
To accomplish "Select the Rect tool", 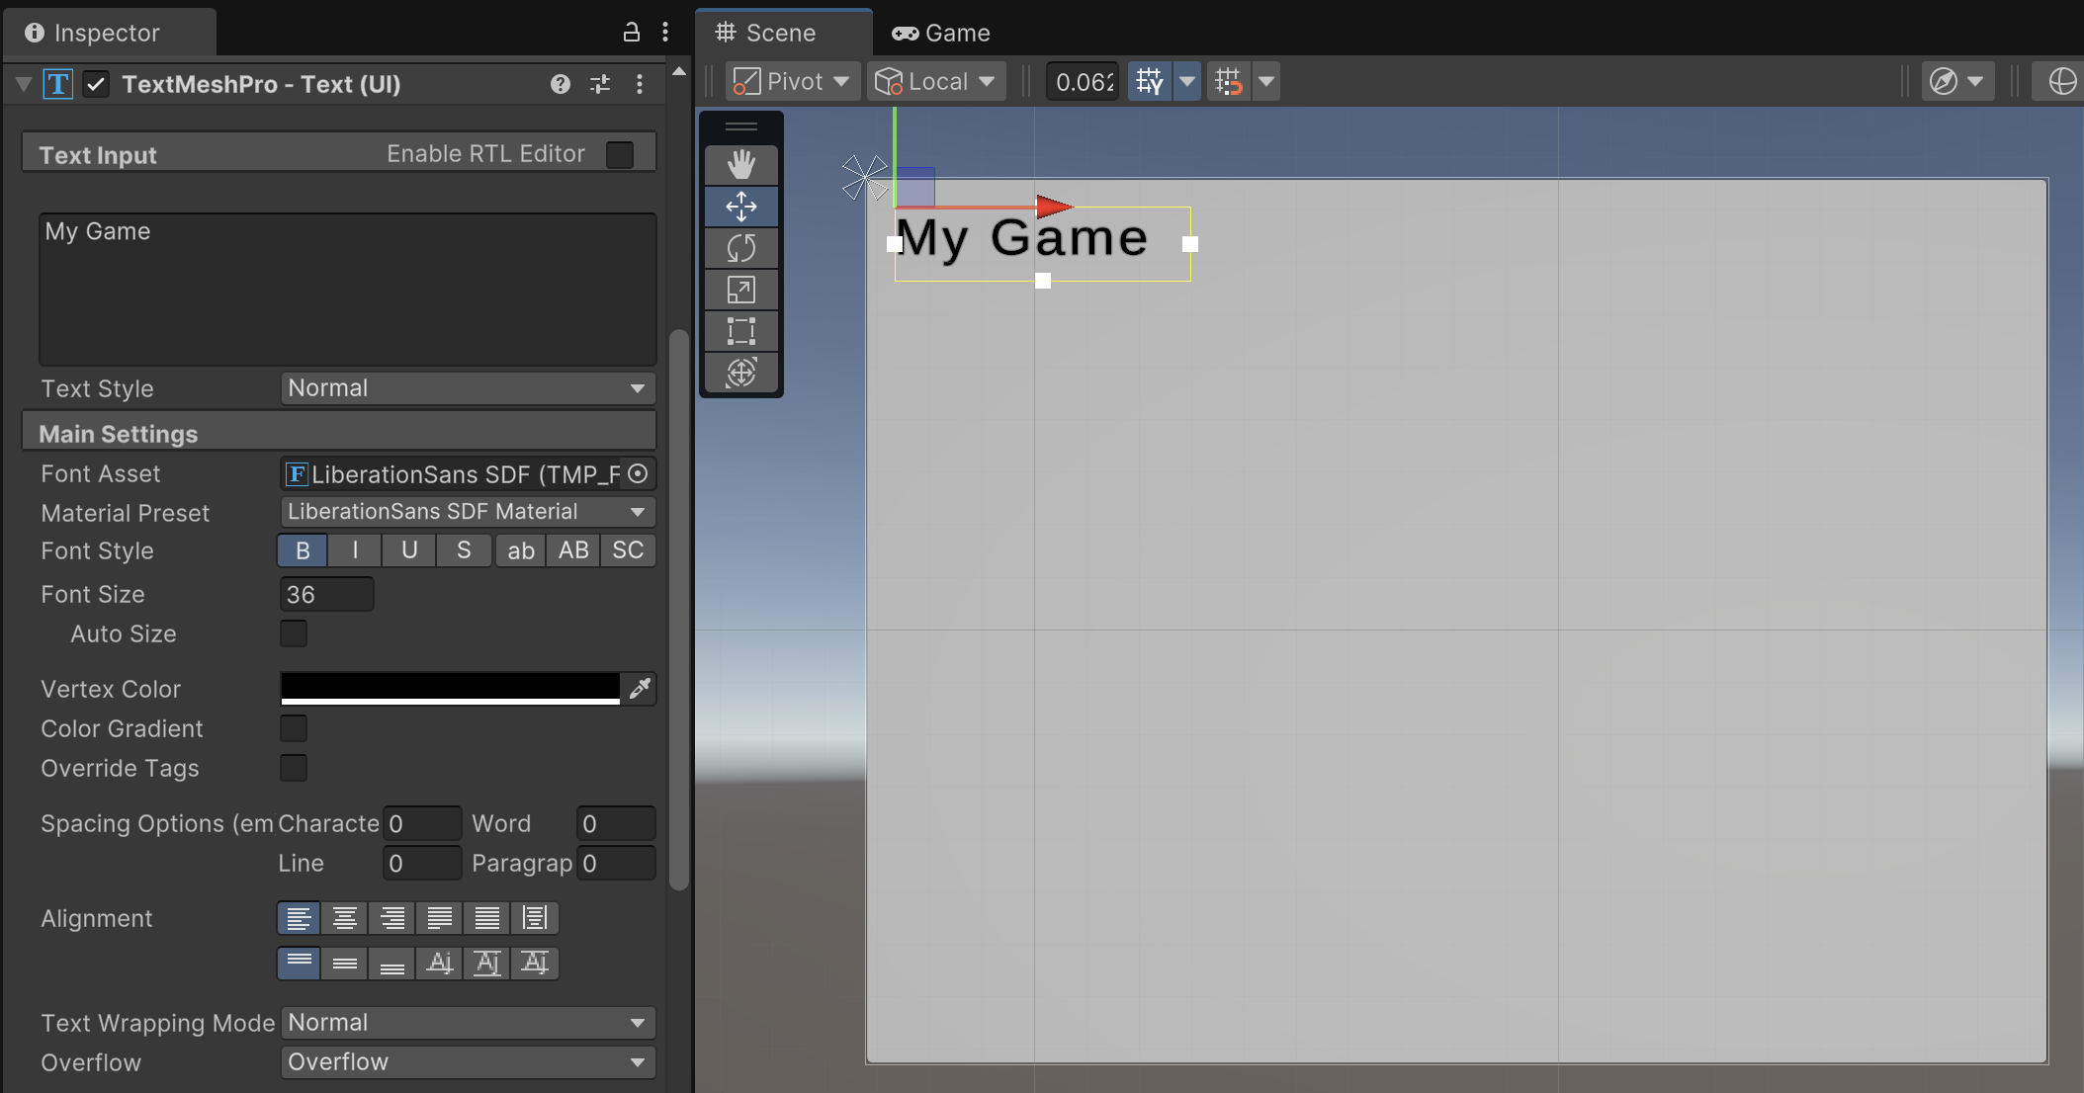I will (740, 331).
